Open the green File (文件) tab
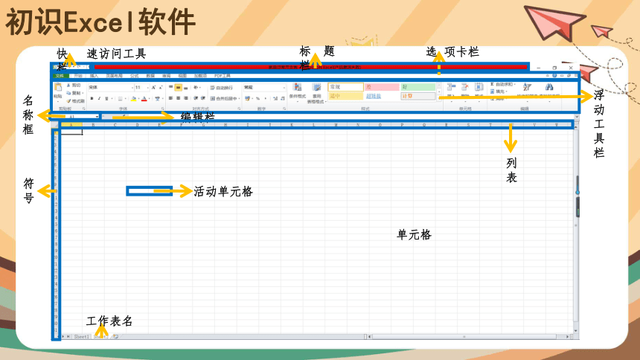The image size is (640, 360). click(x=60, y=76)
